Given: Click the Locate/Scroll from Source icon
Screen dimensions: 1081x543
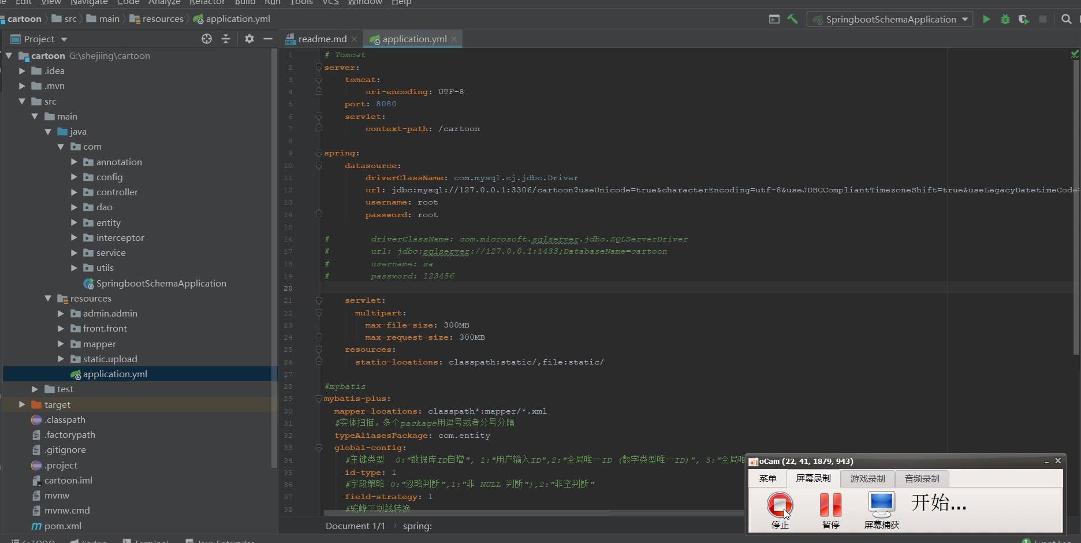Looking at the screenshot, I should click(207, 39).
